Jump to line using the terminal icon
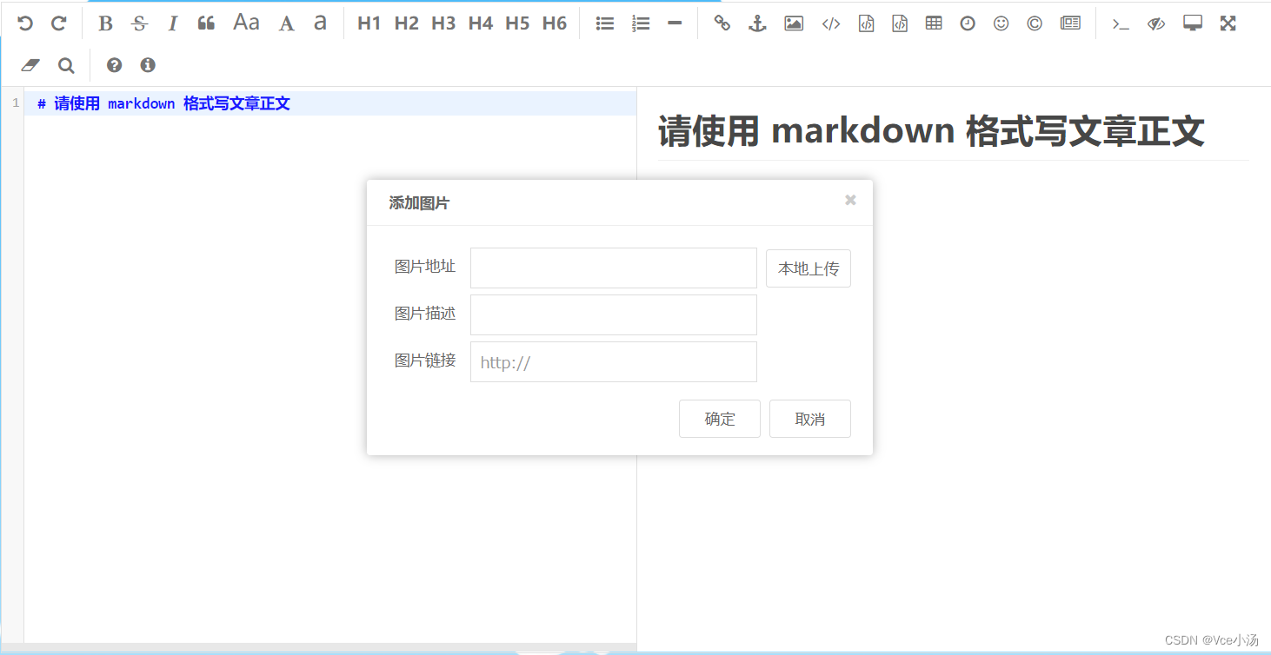1271x655 pixels. (x=1121, y=23)
